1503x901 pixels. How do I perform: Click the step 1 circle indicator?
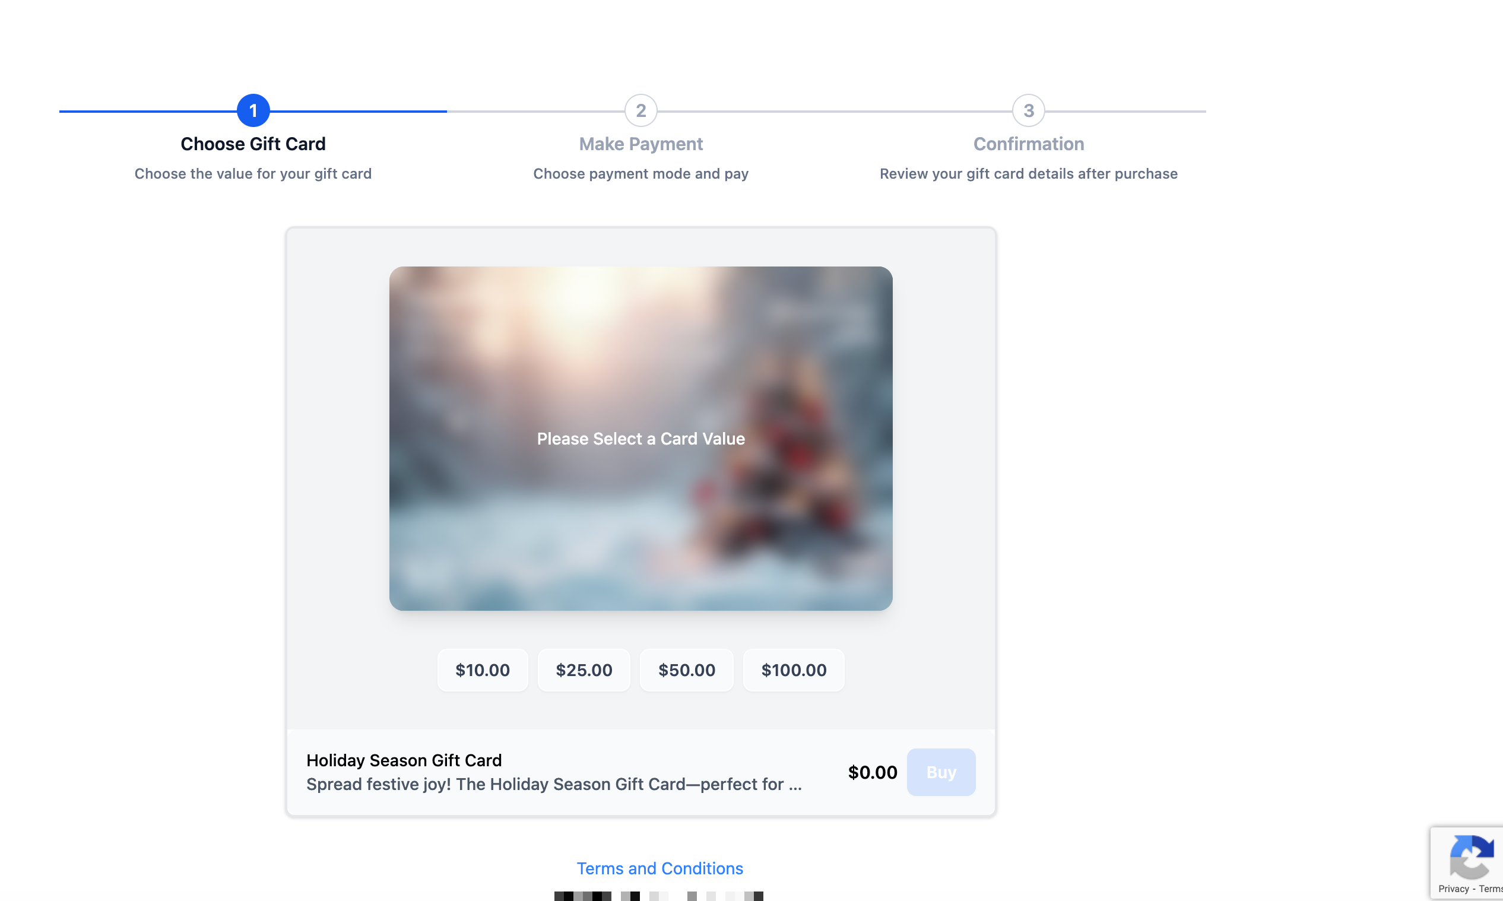[x=253, y=110]
